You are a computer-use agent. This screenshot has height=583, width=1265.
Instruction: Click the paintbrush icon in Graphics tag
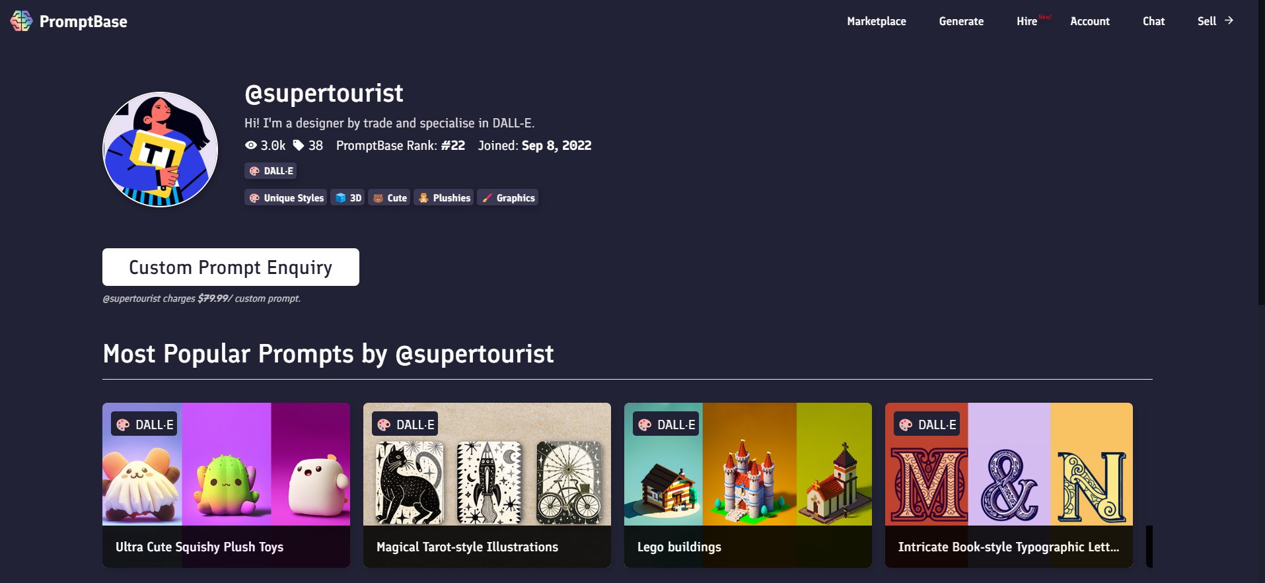click(x=487, y=198)
